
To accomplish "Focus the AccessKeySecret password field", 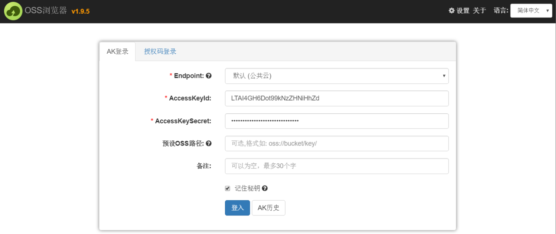I will pyautogui.click(x=337, y=121).
